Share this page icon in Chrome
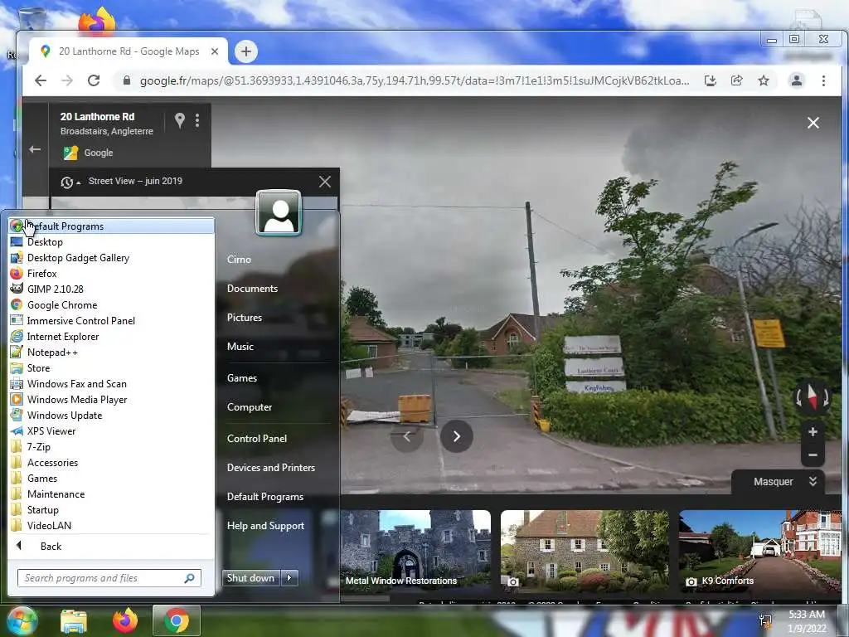Screen dimensions: 849x637 737,80
